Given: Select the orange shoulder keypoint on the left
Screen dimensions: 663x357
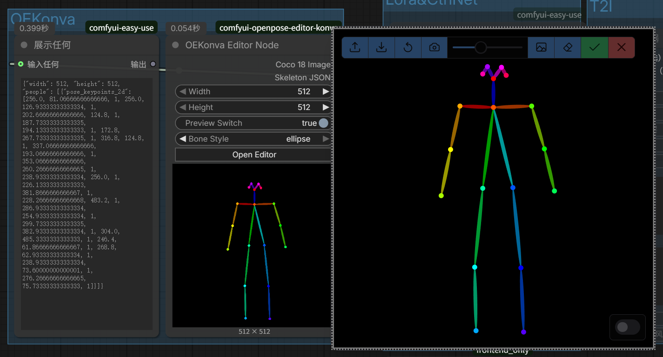Looking at the screenshot, I should pos(460,106).
